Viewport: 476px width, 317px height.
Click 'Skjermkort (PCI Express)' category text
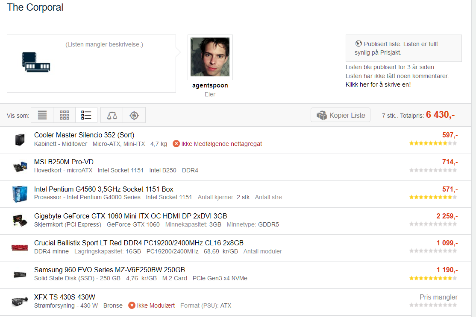coord(68,224)
